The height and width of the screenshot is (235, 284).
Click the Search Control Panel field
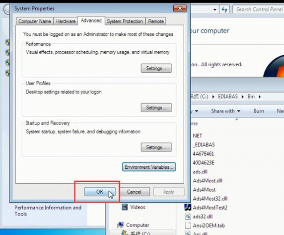[259, 9]
